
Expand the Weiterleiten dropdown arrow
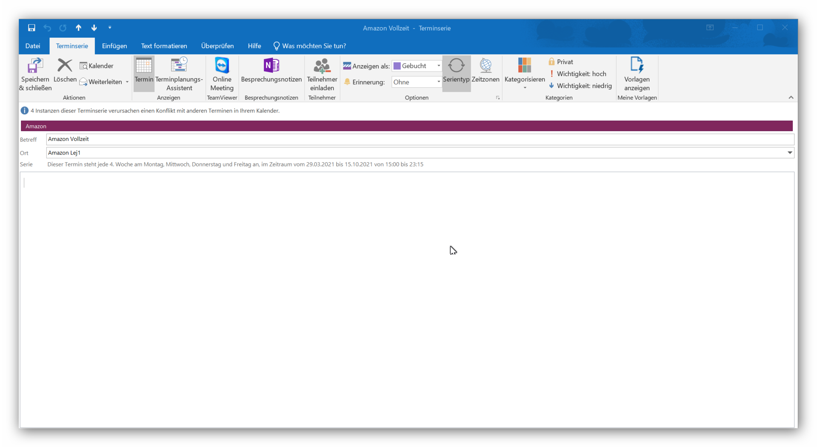tap(127, 82)
